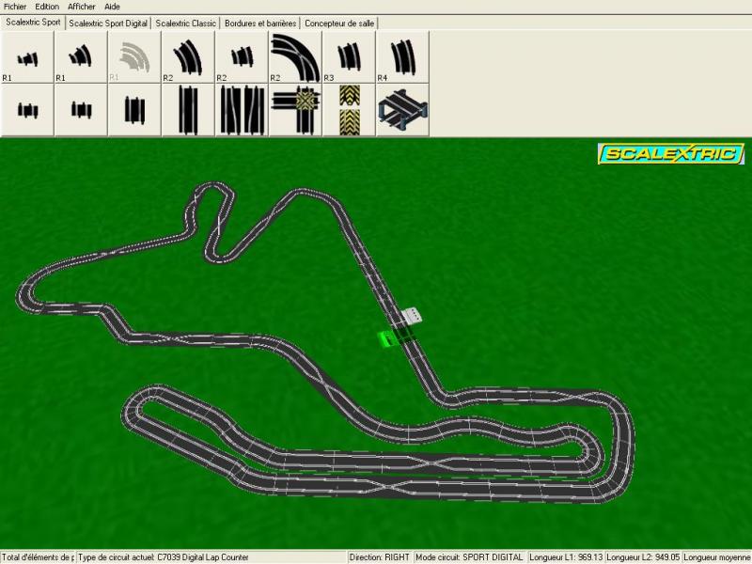
Task: Select the greyed-out R1 curve piece
Action: [134, 57]
